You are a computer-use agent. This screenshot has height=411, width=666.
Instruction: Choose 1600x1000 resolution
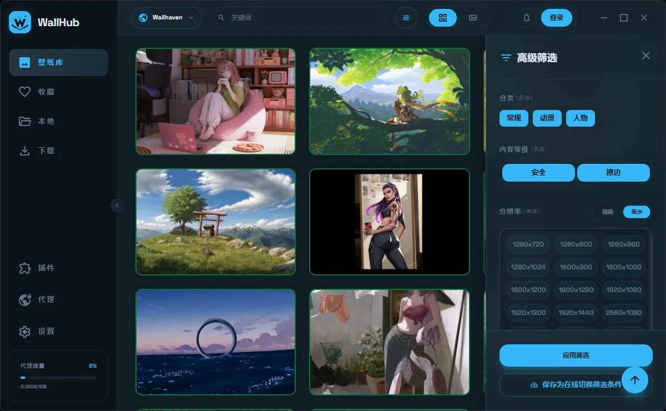(x=624, y=267)
